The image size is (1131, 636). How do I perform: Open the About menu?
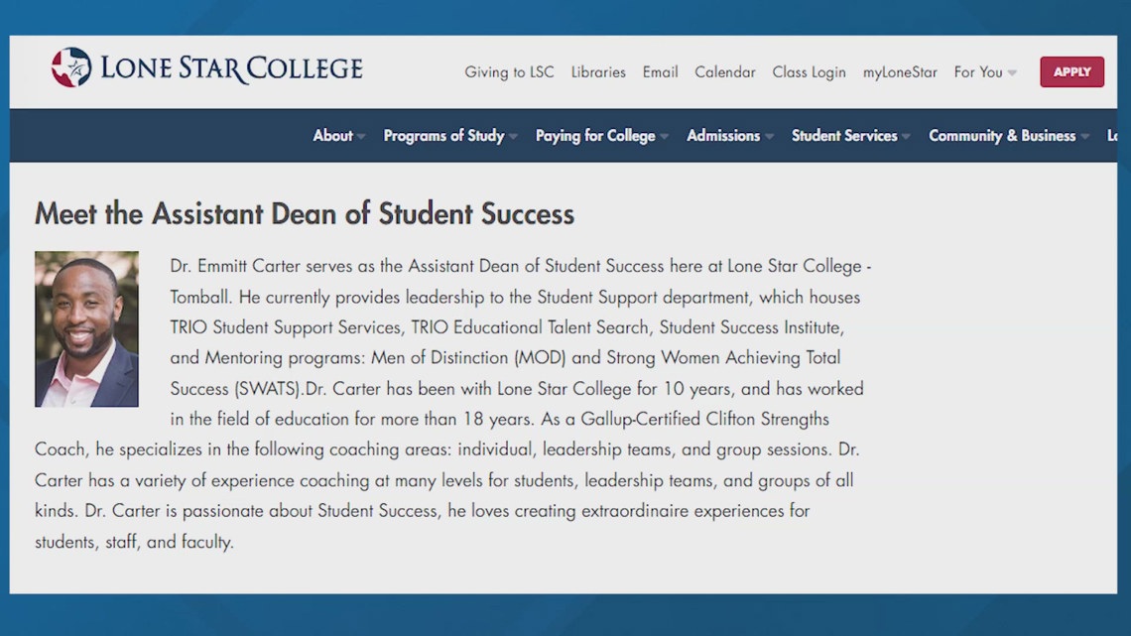[x=333, y=136]
